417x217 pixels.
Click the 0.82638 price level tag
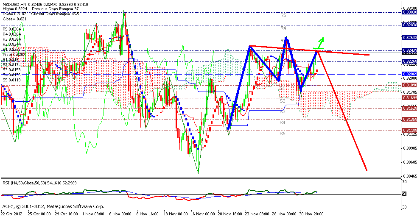point(409,37)
